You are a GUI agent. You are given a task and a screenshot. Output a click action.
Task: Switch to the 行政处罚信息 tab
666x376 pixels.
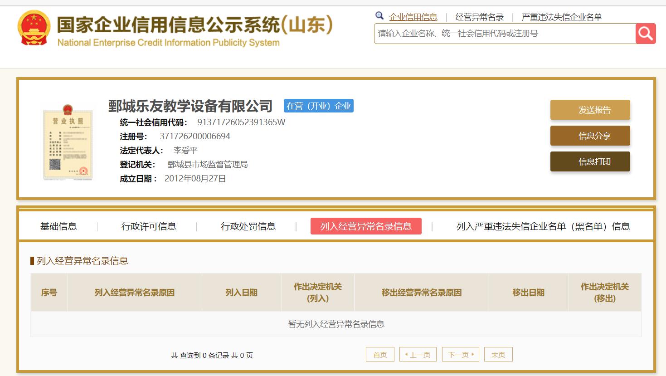[248, 226]
